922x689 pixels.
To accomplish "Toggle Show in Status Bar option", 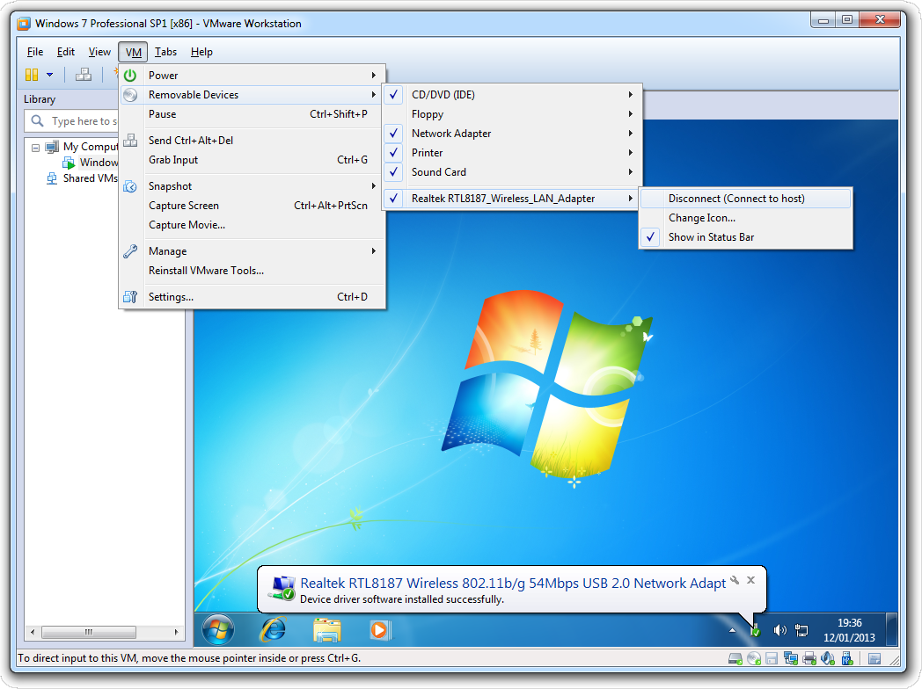I will coord(711,237).
